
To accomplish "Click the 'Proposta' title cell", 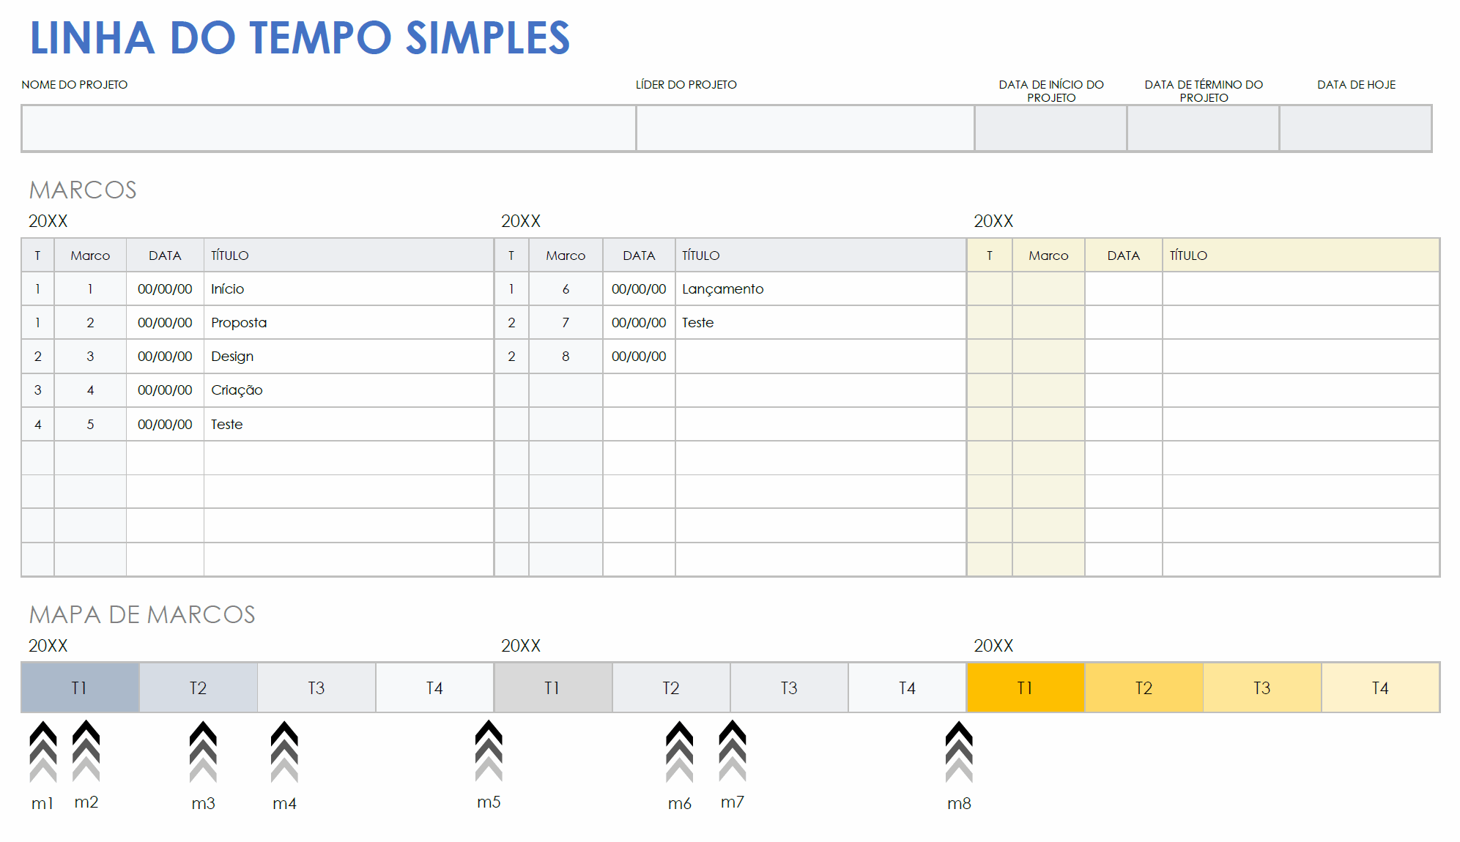I will [349, 323].
